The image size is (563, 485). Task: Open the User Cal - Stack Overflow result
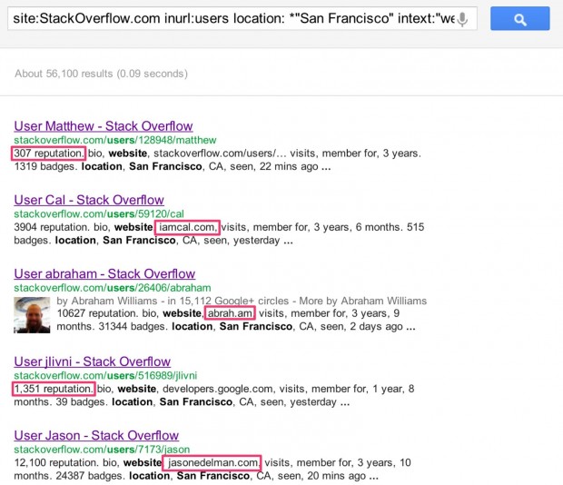pos(89,200)
